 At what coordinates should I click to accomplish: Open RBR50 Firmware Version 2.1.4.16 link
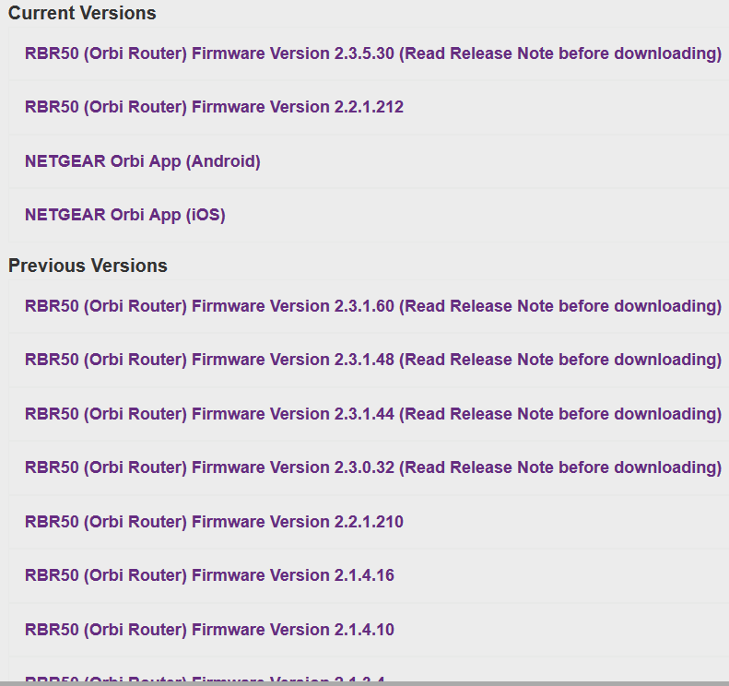209,575
